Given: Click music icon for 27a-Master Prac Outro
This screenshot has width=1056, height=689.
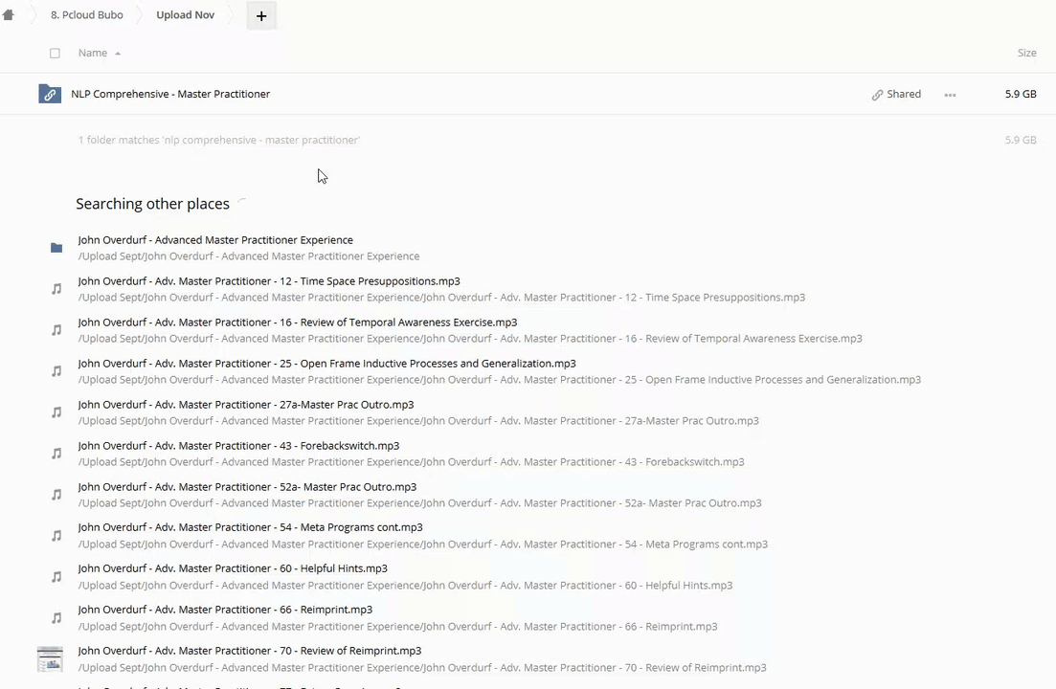Looking at the screenshot, I should (56, 412).
